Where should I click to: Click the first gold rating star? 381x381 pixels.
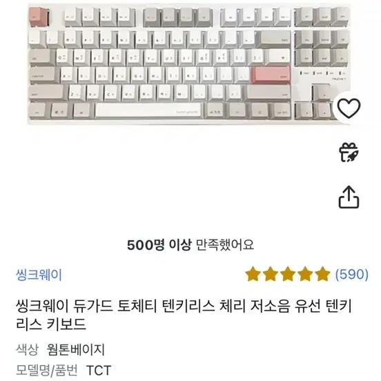pos(253,274)
